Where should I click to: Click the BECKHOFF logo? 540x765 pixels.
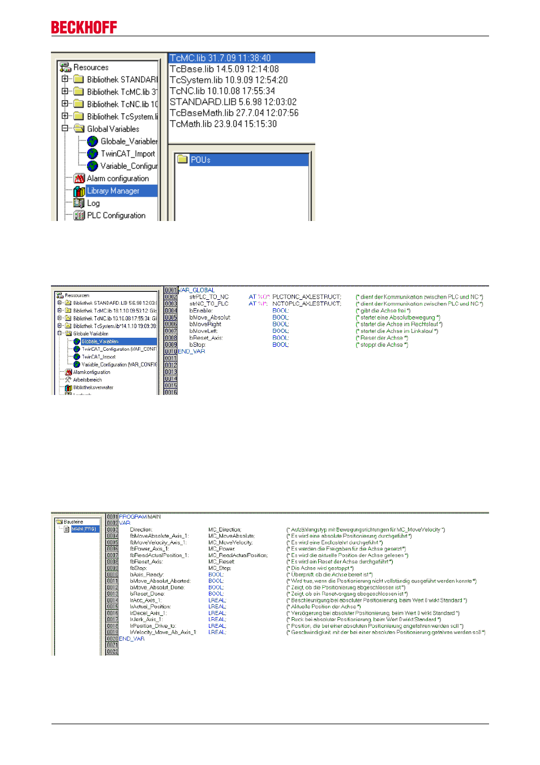coord(84,27)
